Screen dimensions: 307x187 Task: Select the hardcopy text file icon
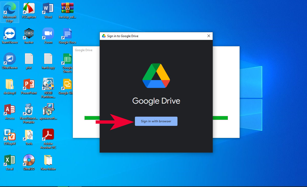pos(48,61)
